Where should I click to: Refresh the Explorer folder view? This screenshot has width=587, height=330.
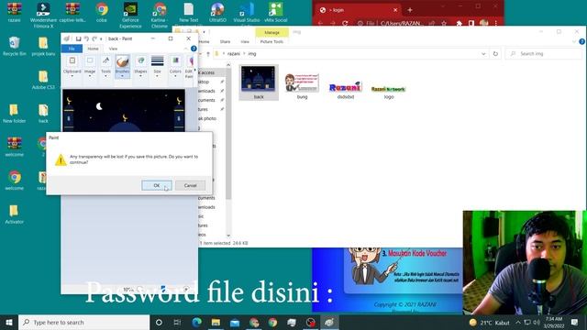(495, 54)
